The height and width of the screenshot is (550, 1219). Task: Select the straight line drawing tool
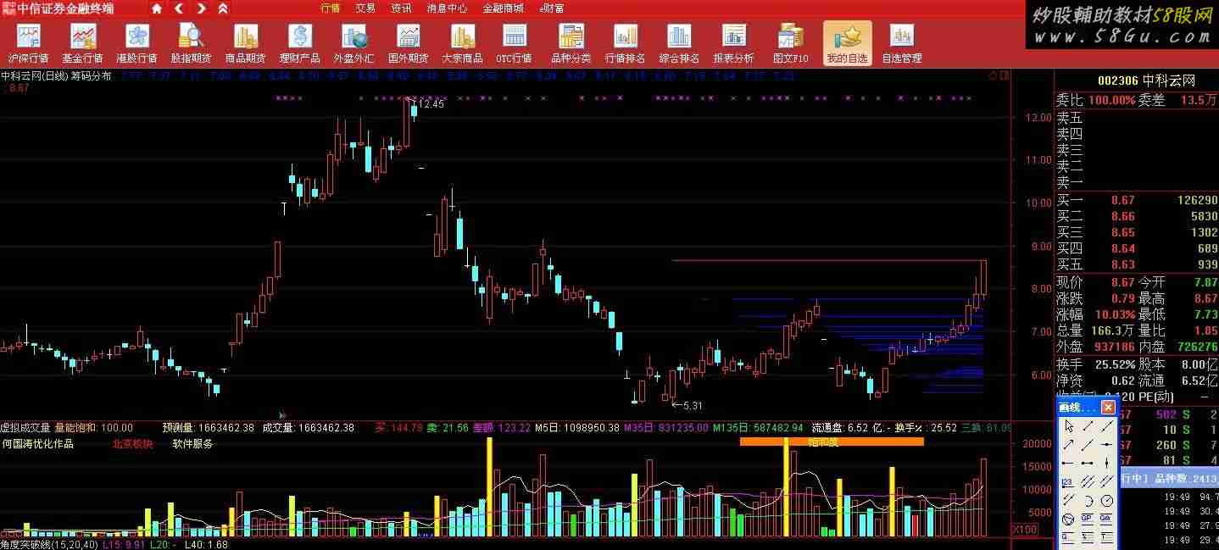(1106, 426)
